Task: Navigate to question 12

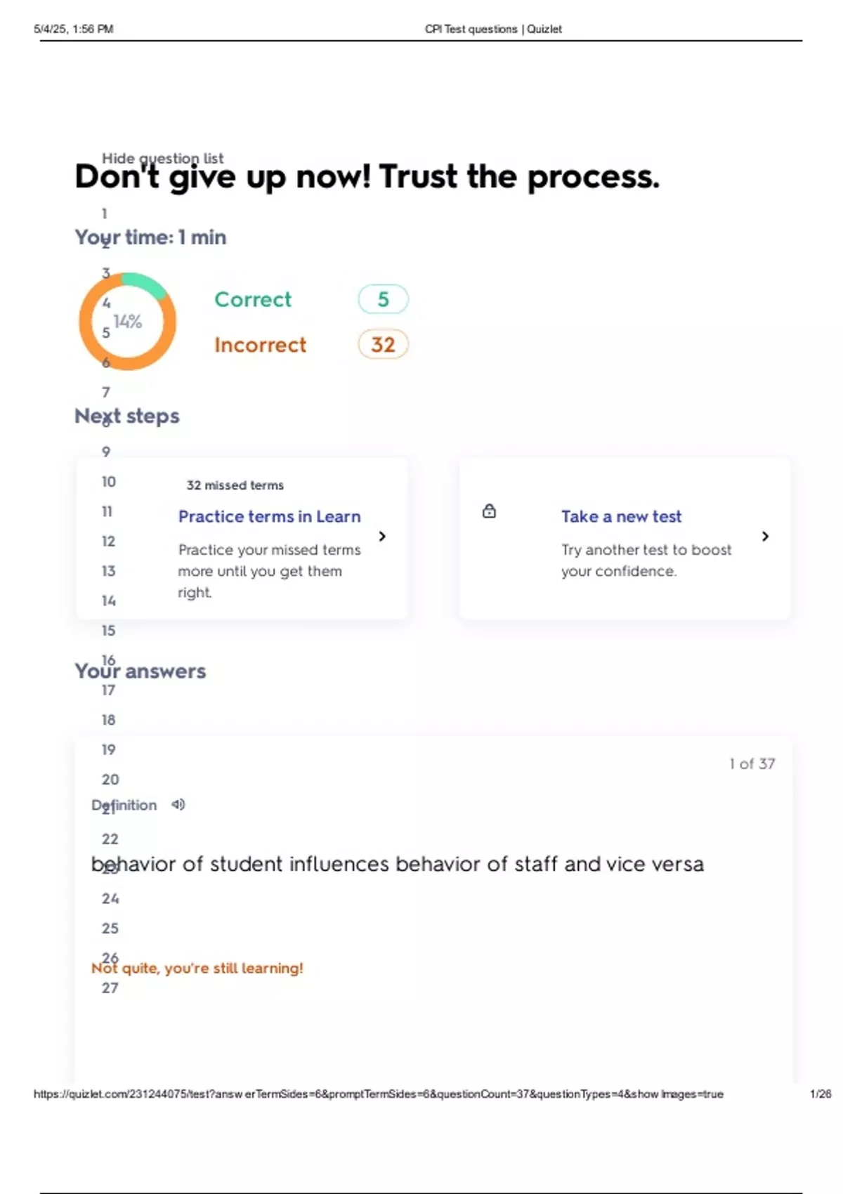Action: 108,541
